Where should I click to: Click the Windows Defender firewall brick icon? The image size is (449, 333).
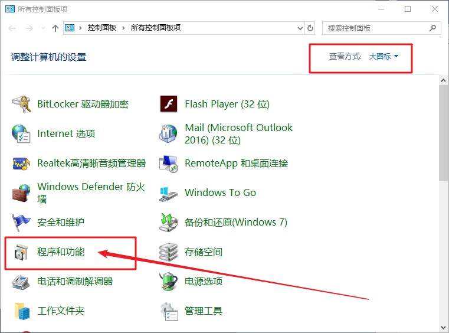[x=21, y=193]
